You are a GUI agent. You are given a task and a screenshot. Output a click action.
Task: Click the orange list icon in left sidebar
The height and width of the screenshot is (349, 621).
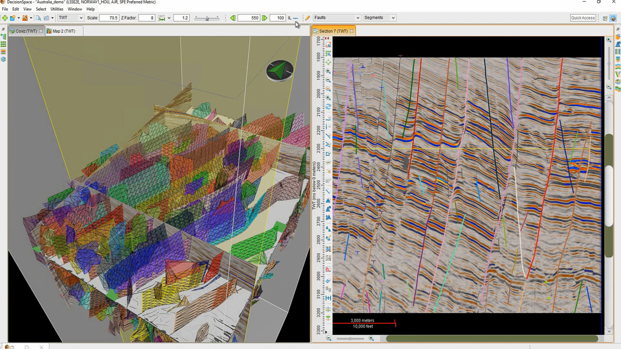tap(3, 52)
